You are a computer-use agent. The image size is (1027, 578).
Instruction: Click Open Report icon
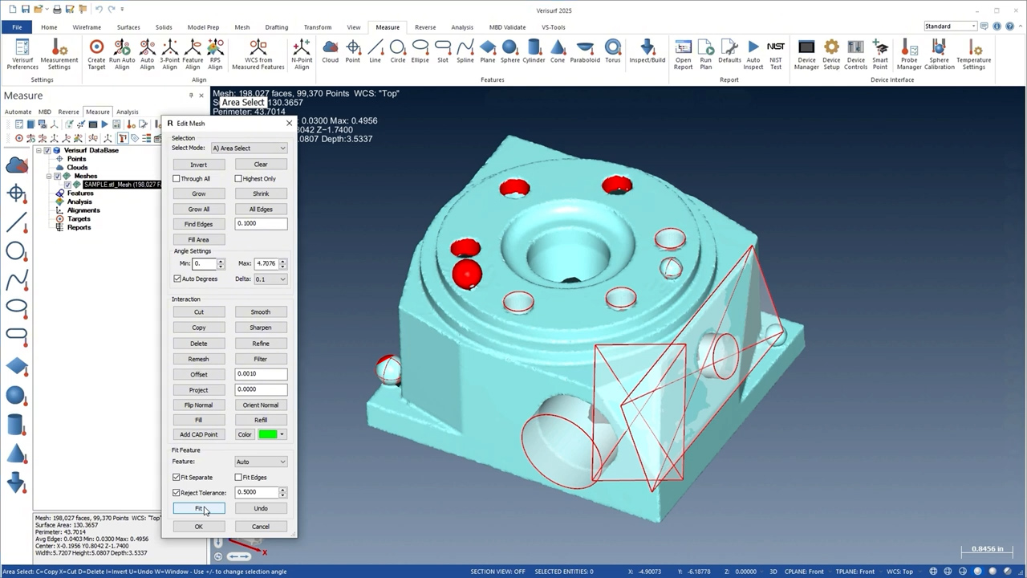tap(684, 55)
